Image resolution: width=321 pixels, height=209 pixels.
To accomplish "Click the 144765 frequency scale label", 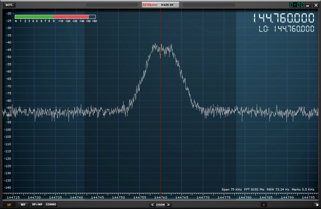I will click(x=182, y=197).
